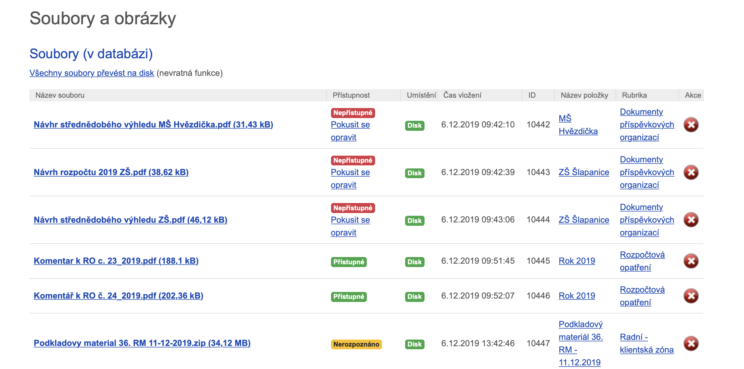Click 'Čas vložení' column header
Viewport: 744px width, 369px height.
pos(462,95)
